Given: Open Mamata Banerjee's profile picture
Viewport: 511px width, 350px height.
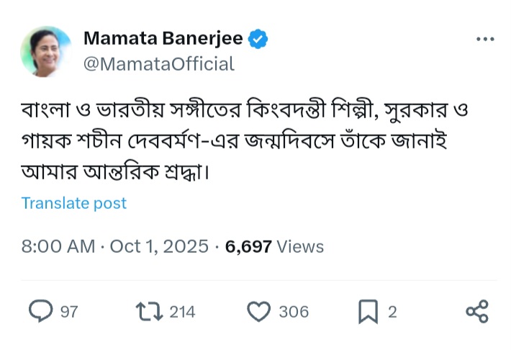Looking at the screenshot, I should click(x=46, y=51).
